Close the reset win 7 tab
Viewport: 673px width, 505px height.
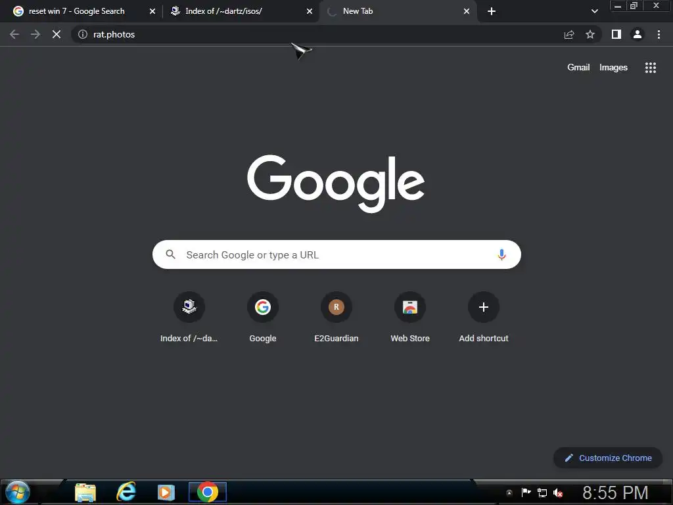tap(152, 12)
